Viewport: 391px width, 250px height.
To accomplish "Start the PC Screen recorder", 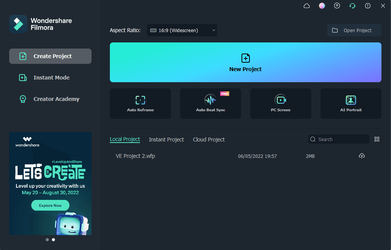I will click(x=281, y=103).
